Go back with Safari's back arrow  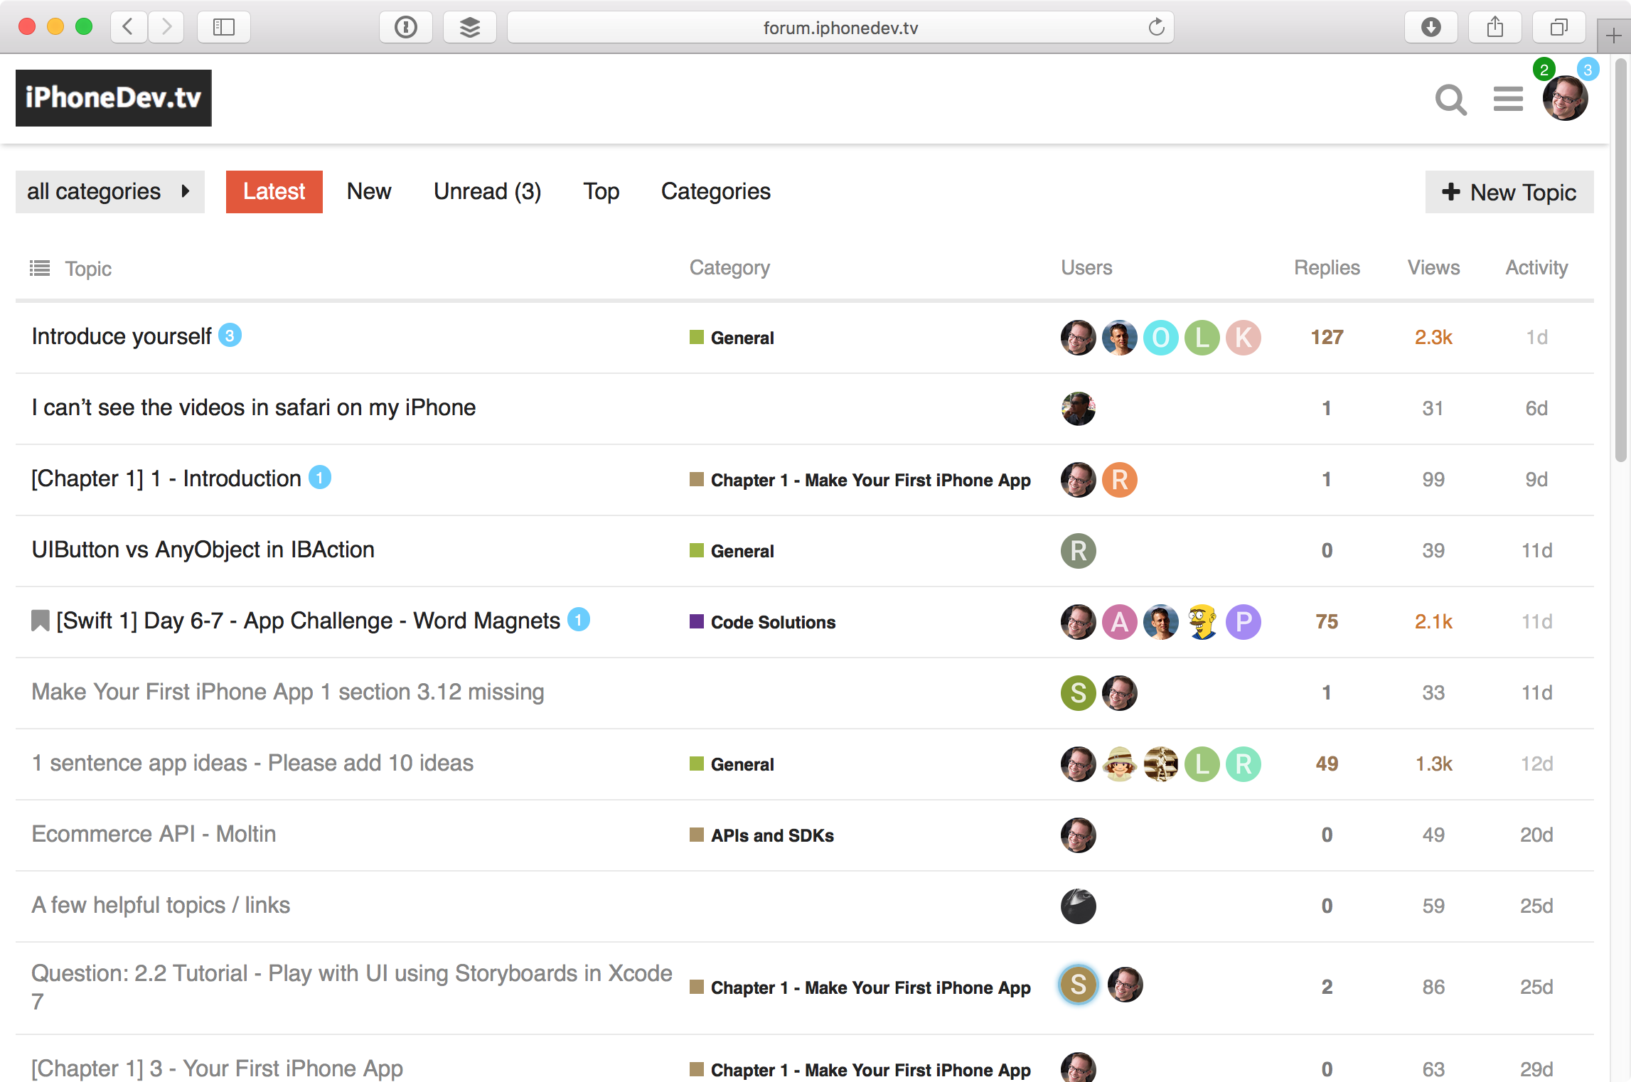click(x=129, y=27)
